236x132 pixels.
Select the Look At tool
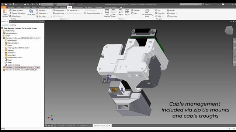tap(171, 10)
